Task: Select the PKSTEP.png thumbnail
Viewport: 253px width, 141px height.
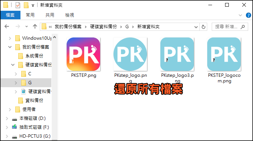Action: pos(83,54)
